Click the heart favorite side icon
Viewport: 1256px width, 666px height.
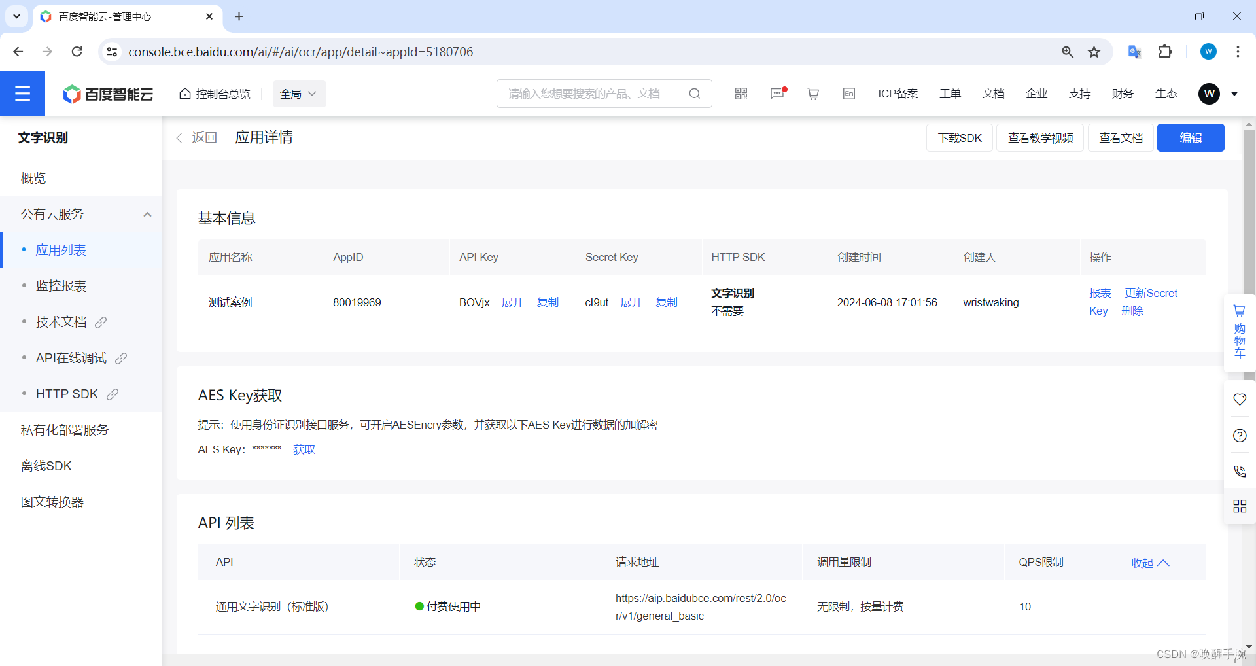(1240, 399)
